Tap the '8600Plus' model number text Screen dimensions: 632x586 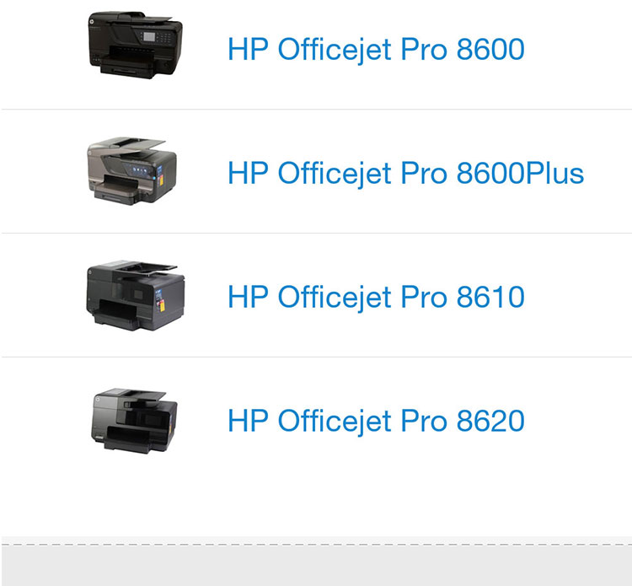tap(520, 173)
